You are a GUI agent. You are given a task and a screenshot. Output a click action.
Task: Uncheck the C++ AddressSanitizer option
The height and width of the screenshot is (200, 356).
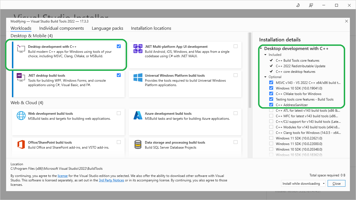pyautogui.click(x=271, y=105)
